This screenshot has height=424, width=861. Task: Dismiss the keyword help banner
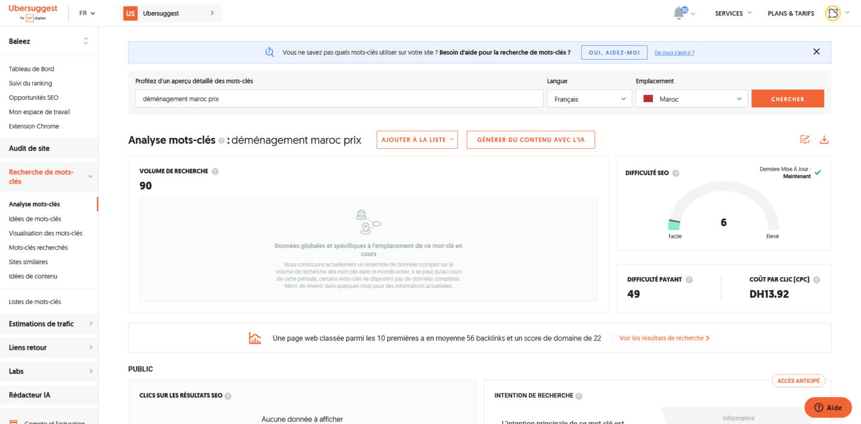pos(816,51)
